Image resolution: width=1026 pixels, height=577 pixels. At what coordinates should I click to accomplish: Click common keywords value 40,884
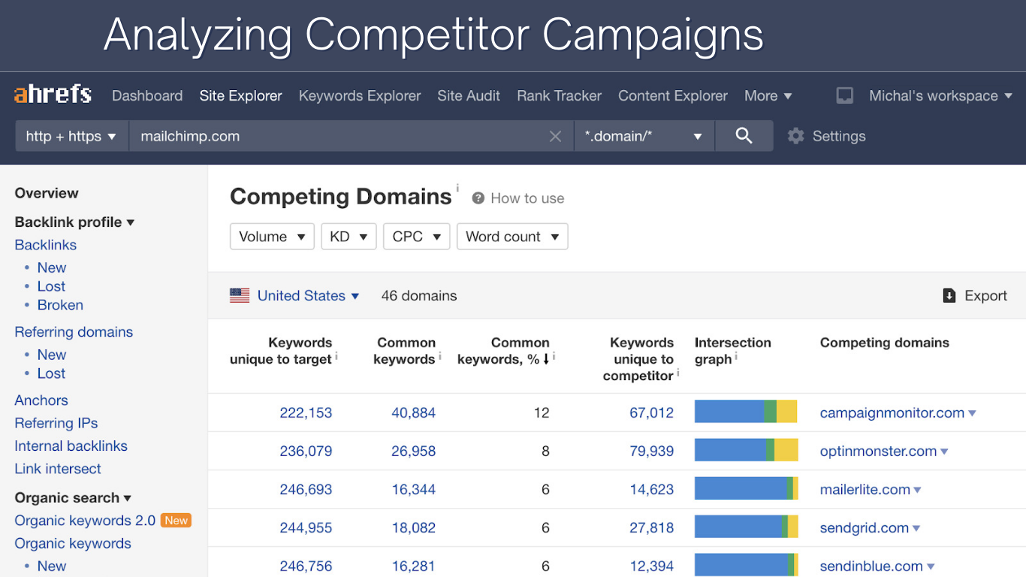click(413, 413)
